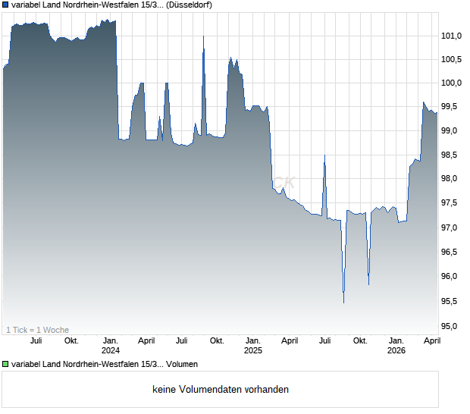Click the 99,0 price axis label

click(x=452, y=131)
